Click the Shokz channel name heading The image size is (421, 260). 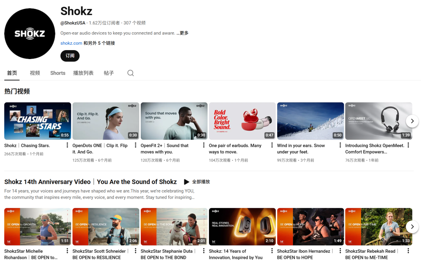[x=76, y=11]
